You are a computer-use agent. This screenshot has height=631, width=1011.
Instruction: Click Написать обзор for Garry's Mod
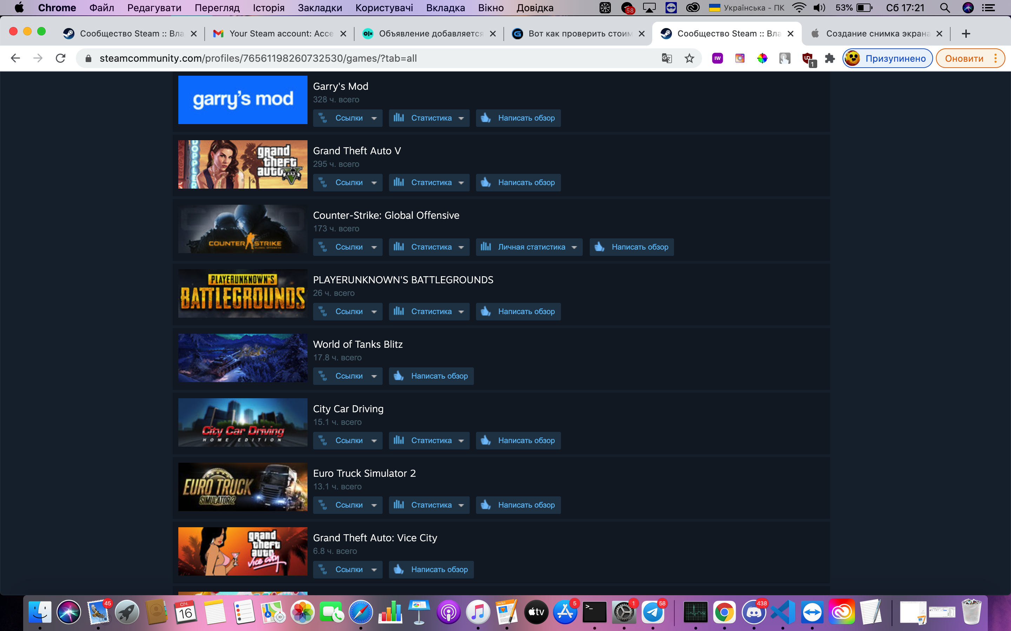pyautogui.click(x=518, y=118)
